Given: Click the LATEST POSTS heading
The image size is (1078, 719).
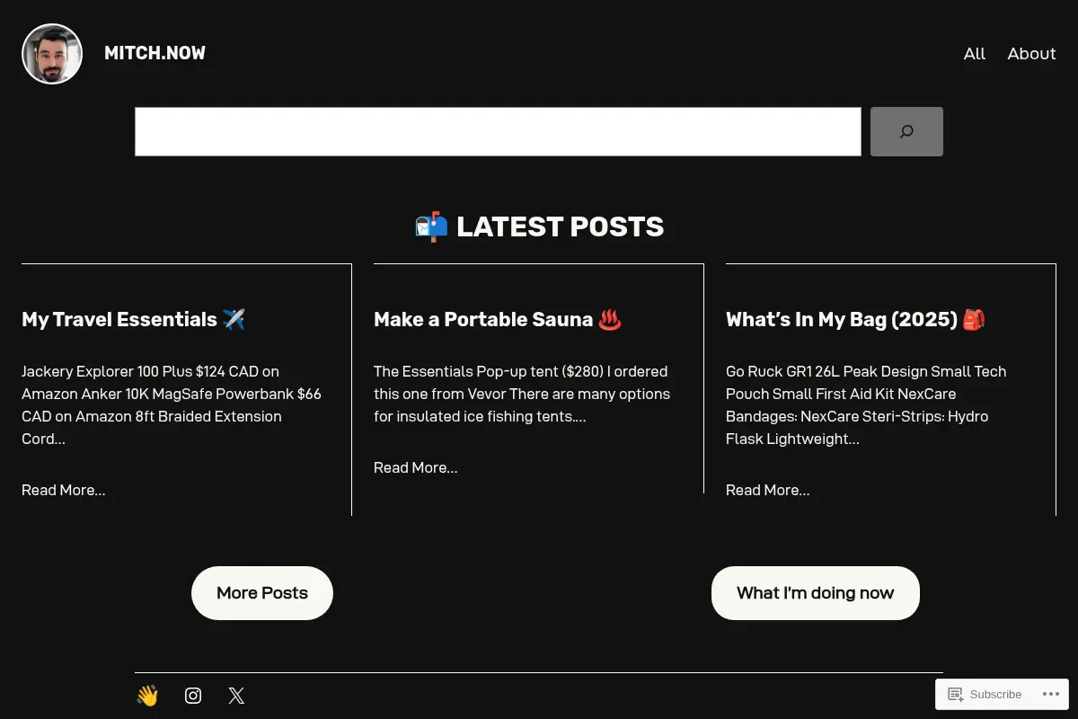Looking at the screenshot, I should click(539, 226).
